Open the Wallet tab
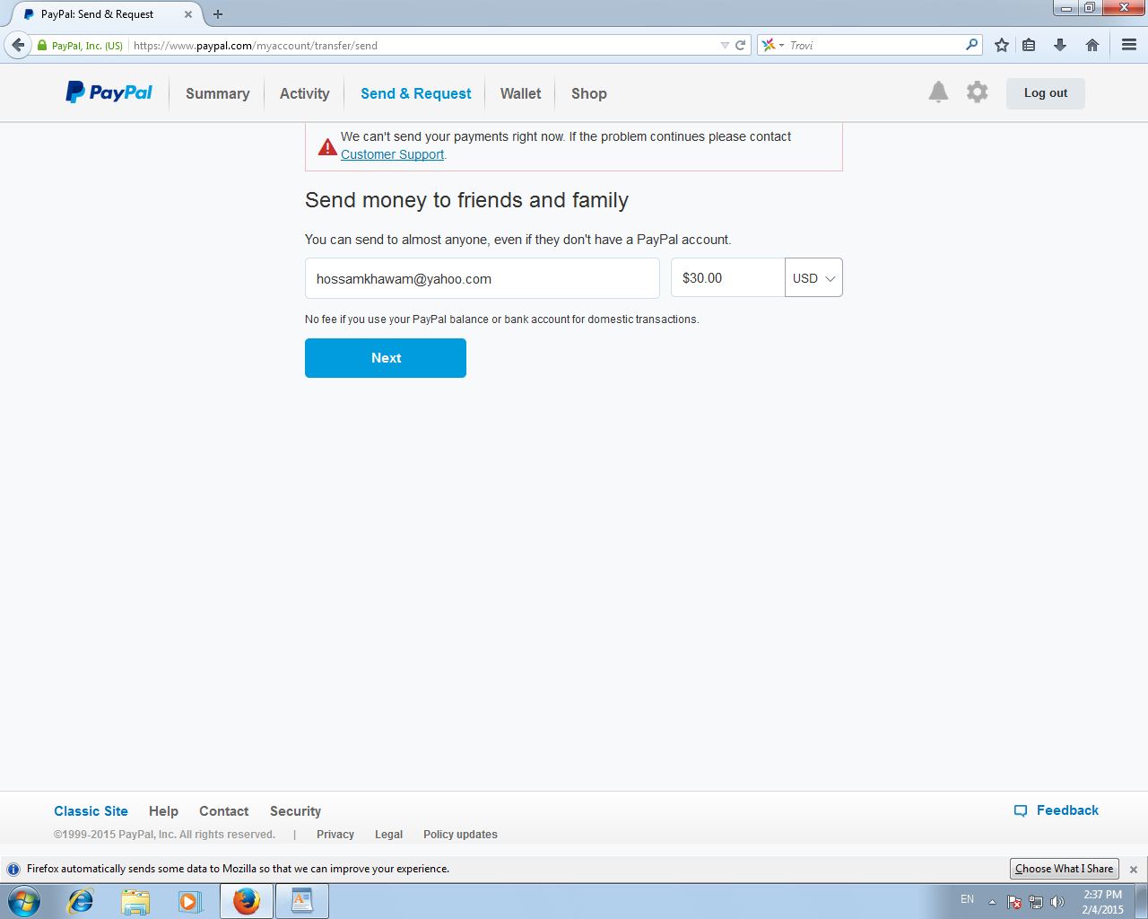Image resolution: width=1148 pixels, height=919 pixels. coord(520,93)
